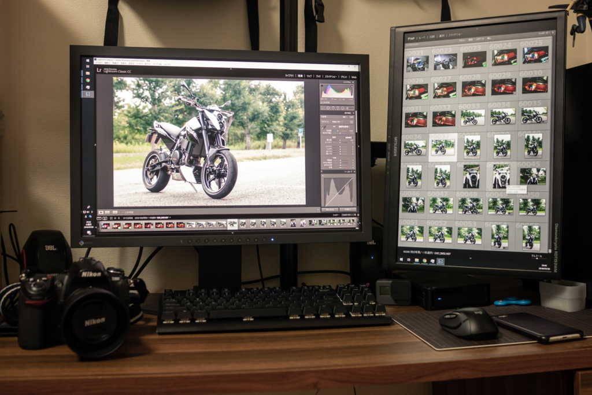
Task: Select Loupe tab on secondary display window
Action: [x=421, y=38]
